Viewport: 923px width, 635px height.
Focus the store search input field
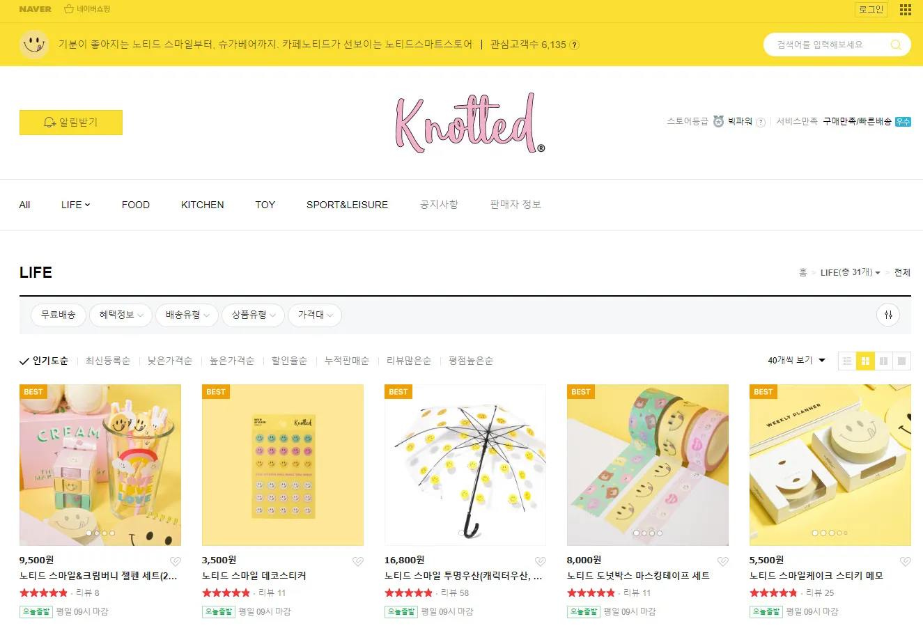[828, 45]
